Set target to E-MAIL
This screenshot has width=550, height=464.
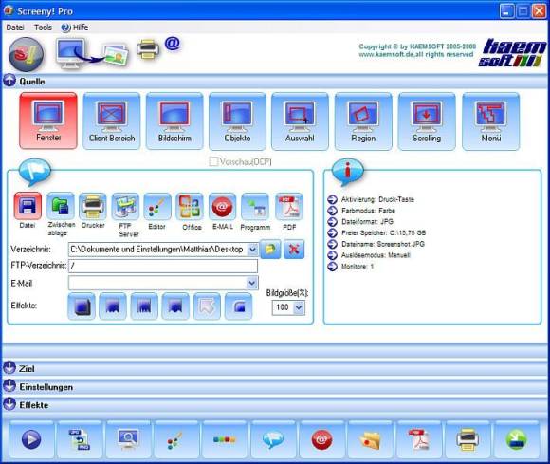[223, 206]
